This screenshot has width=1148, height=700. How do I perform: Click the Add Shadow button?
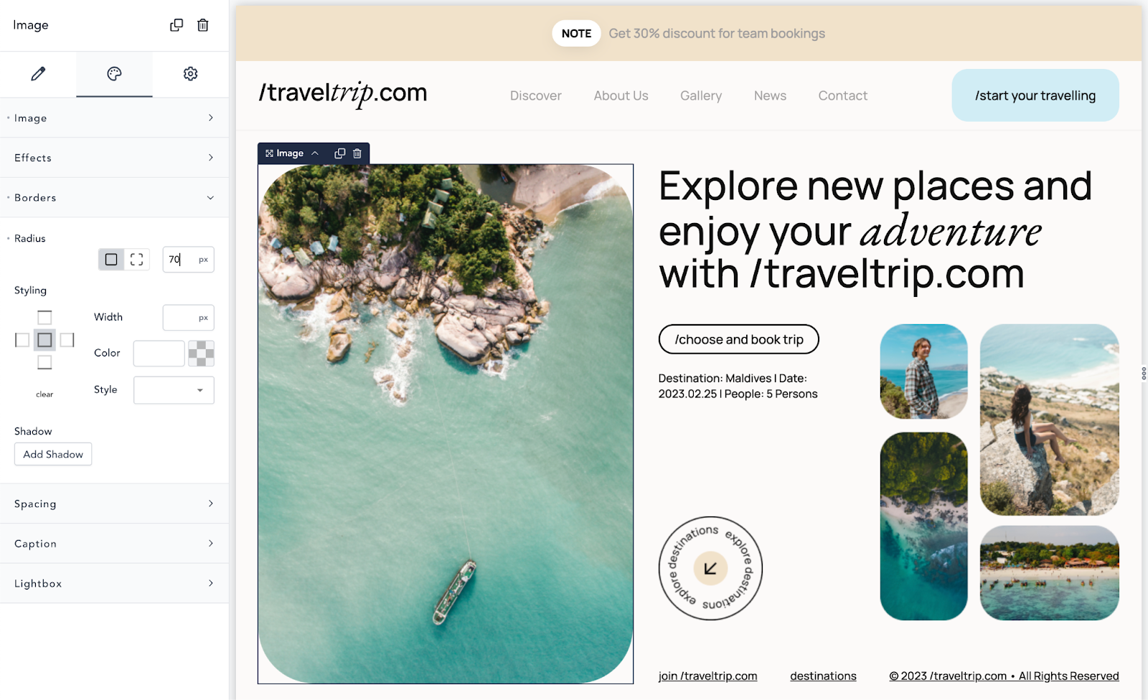(53, 454)
